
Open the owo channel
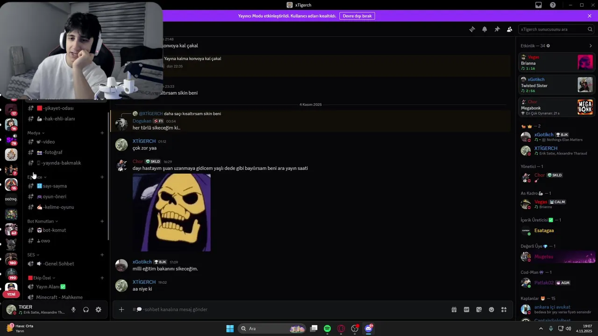[67, 241]
